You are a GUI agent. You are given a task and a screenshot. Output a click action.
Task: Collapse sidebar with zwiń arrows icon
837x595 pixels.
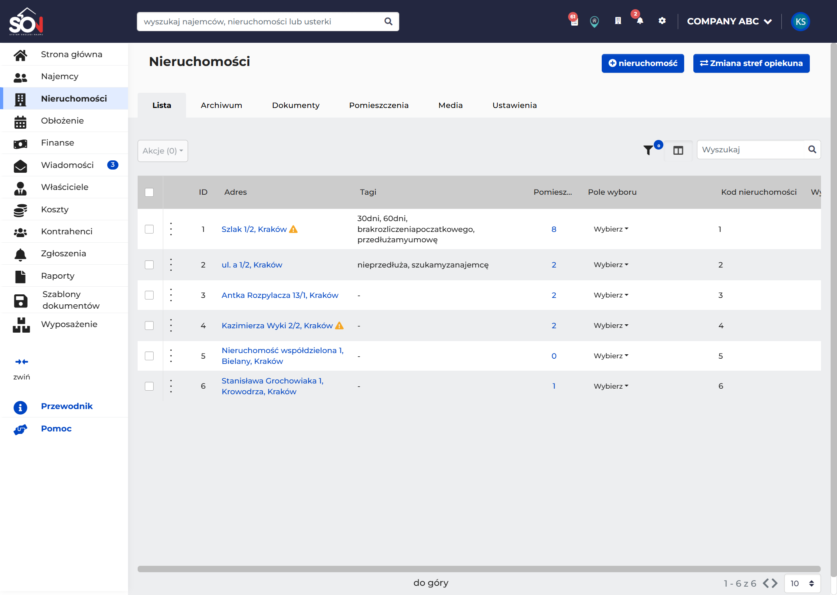pos(22,362)
